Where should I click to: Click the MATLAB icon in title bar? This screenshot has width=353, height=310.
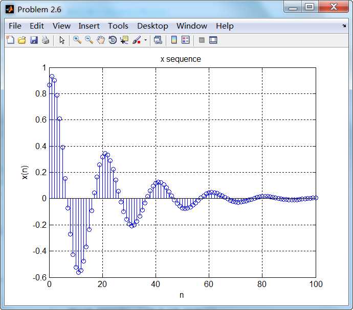[10, 9]
